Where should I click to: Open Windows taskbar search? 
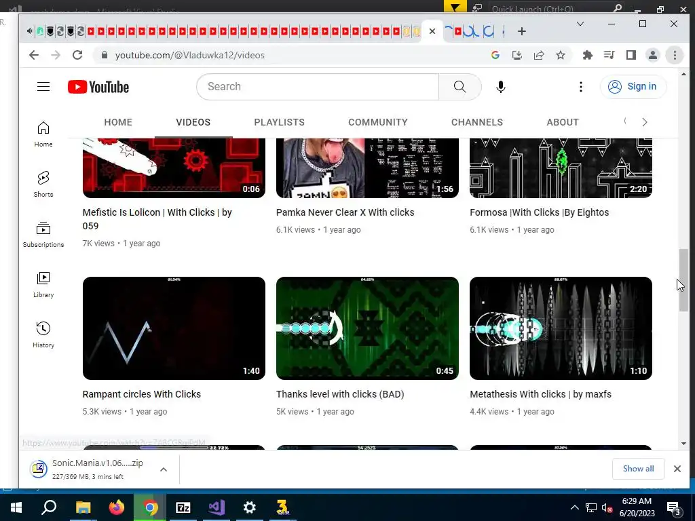tap(49, 507)
